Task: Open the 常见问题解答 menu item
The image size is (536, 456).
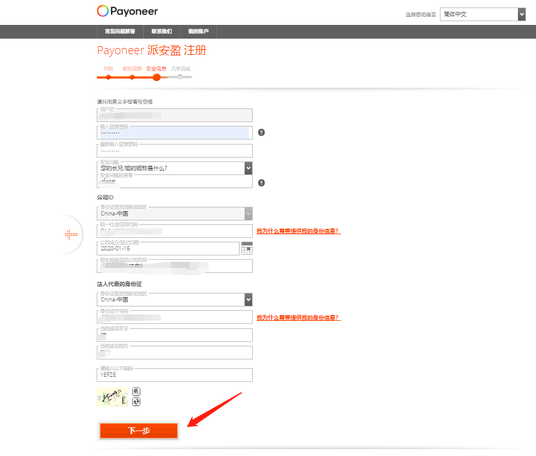Action: [x=120, y=31]
